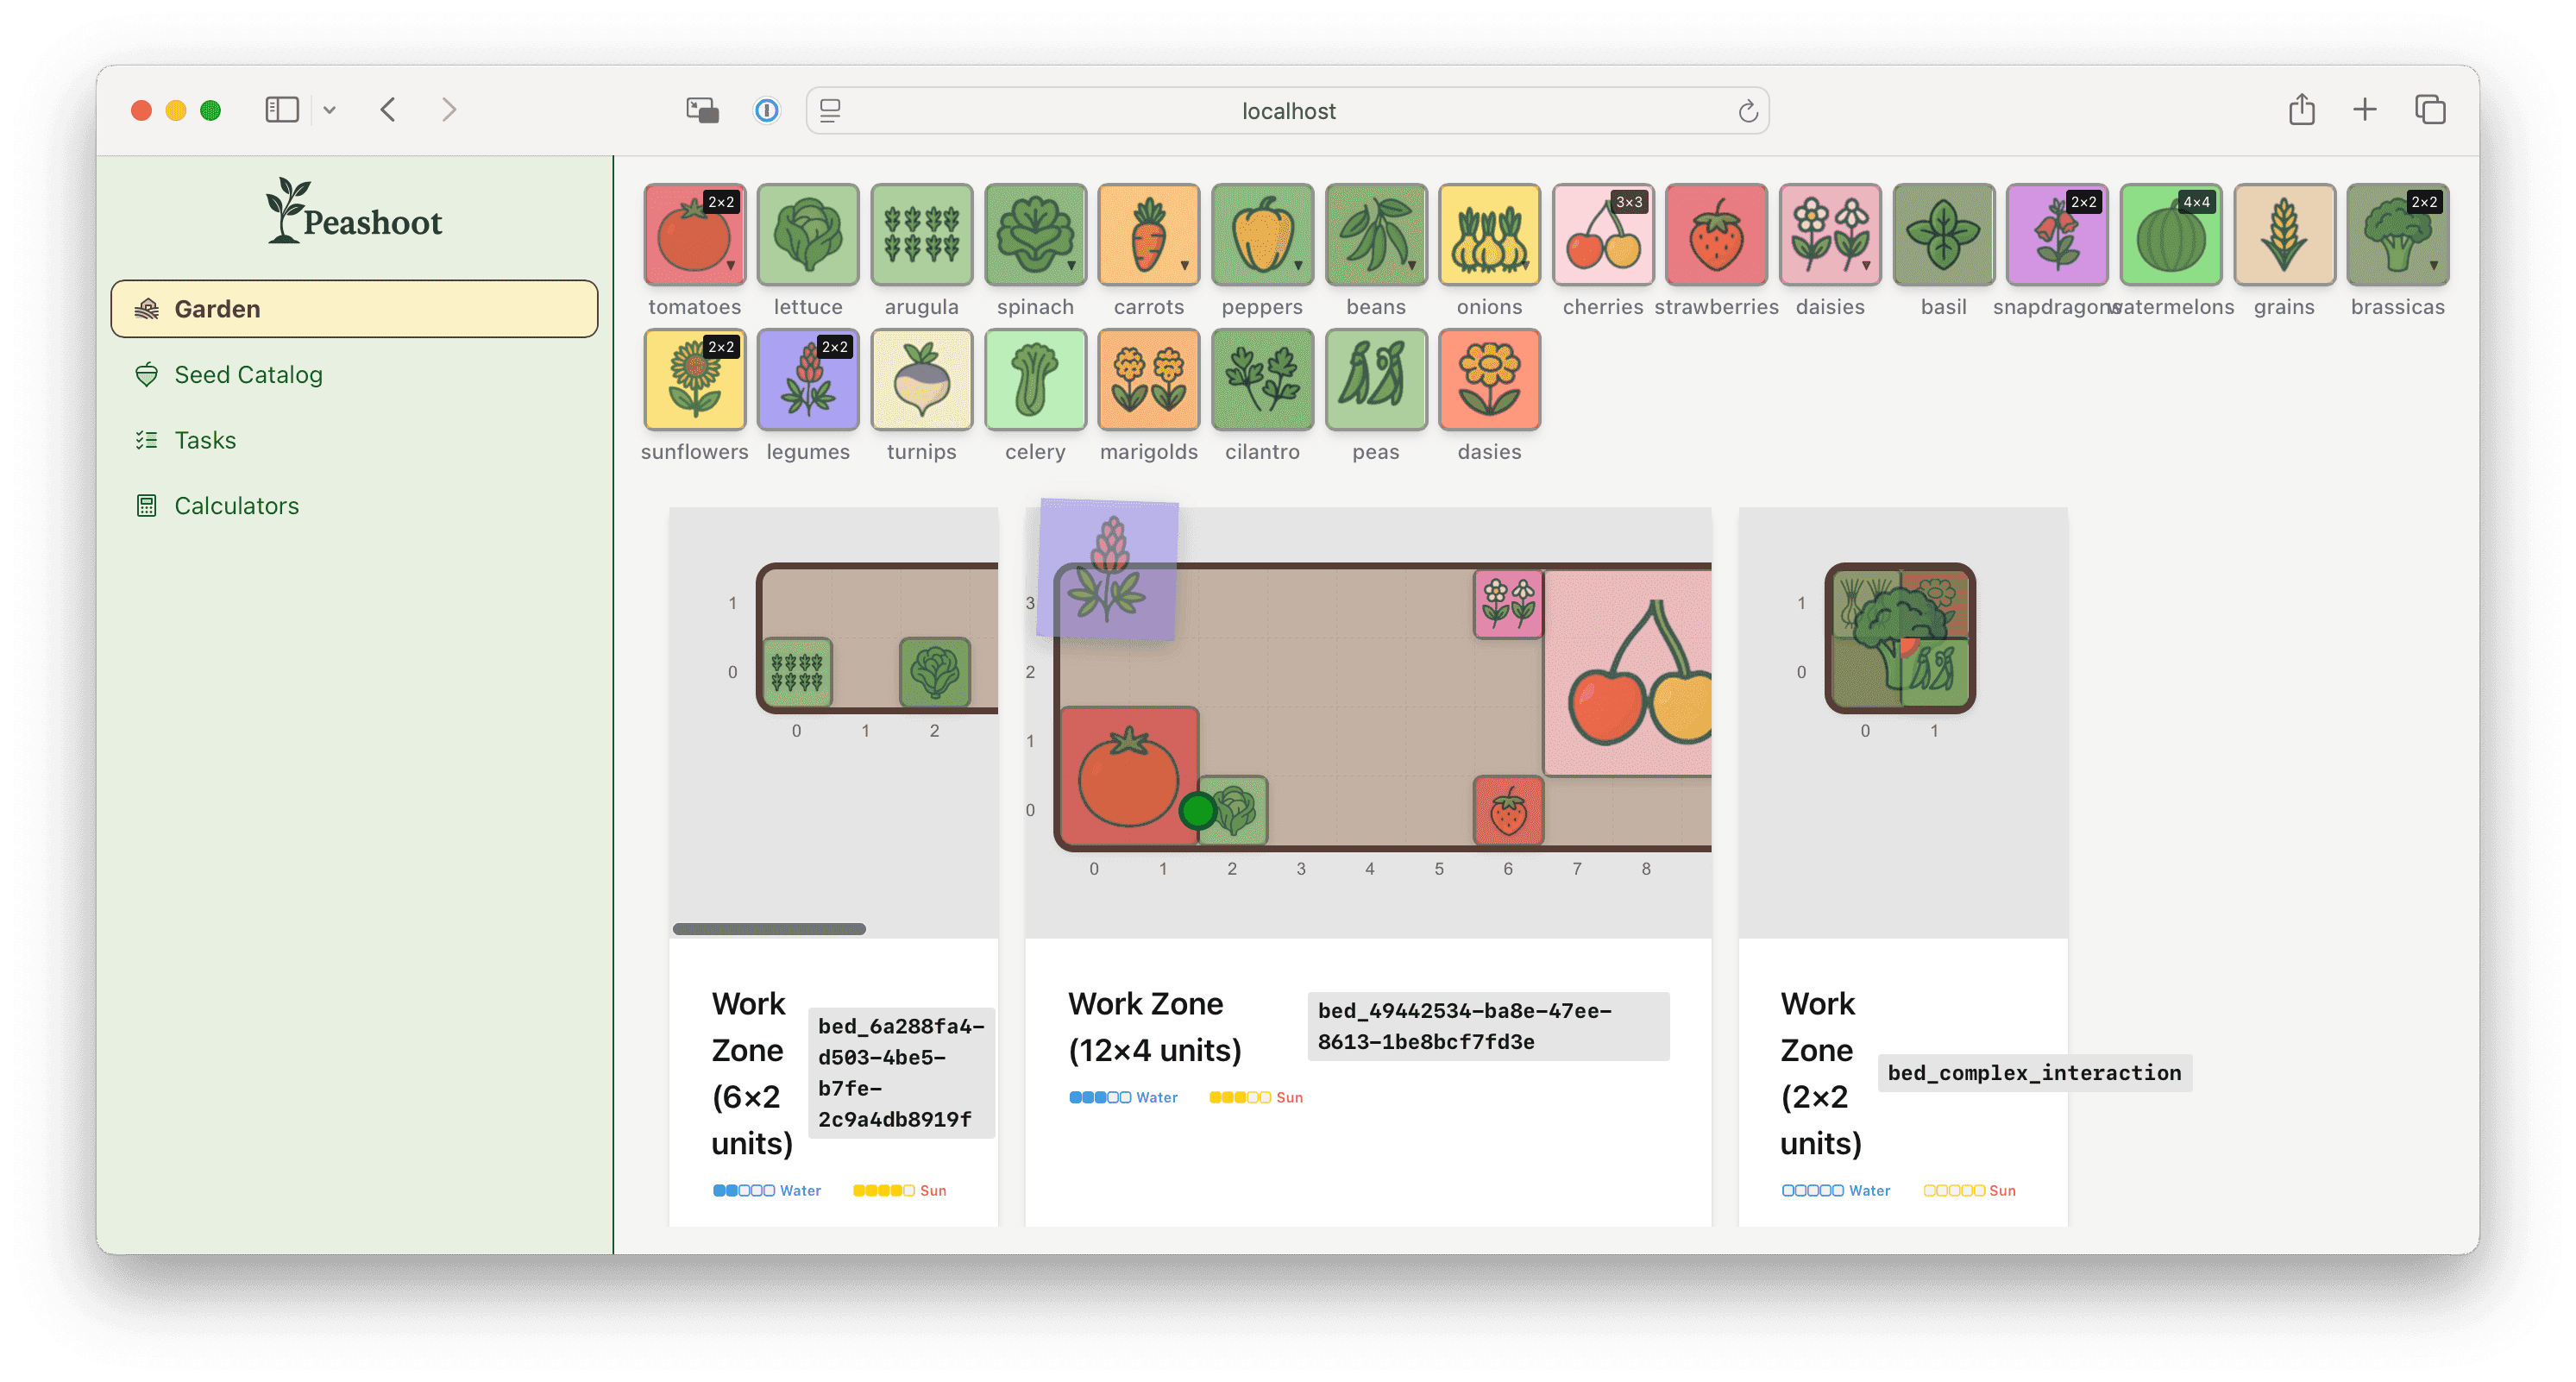
Task: Pick the peas seed tile
Action: point(1376,379)
